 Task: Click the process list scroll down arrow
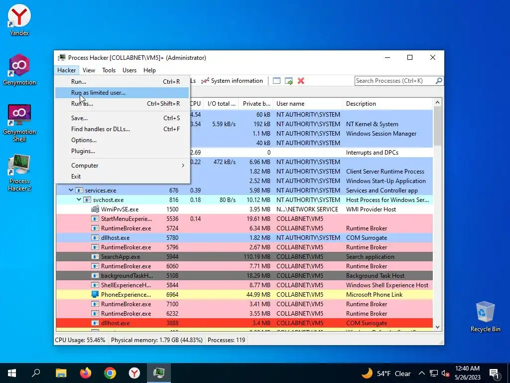tap(437, 327)
